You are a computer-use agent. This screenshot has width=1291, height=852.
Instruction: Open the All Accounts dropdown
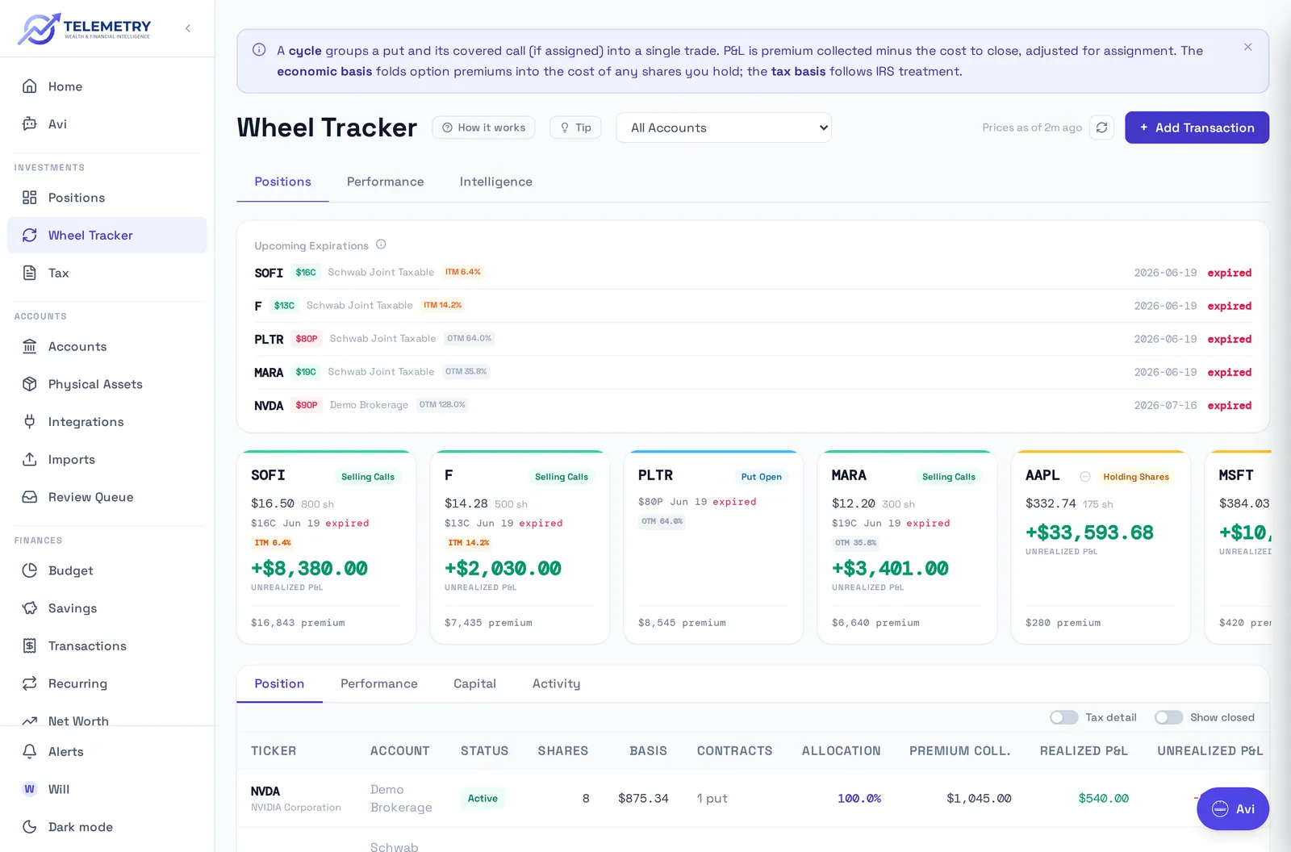[724, 127]
